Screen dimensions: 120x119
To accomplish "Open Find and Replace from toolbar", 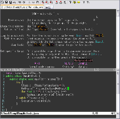I will [x=43, y=2].
